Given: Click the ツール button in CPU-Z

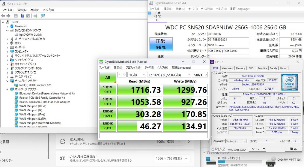Looking at the screenshot, I should pos(255,149).
